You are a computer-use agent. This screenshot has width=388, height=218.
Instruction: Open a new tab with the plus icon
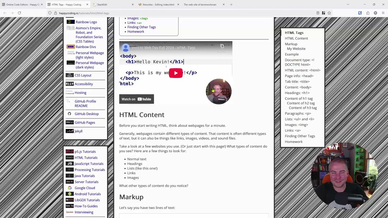231,5
